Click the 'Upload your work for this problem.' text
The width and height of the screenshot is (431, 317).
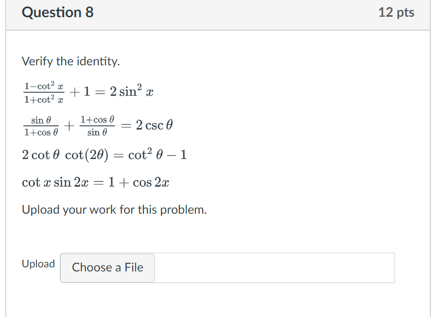[113, 209]
